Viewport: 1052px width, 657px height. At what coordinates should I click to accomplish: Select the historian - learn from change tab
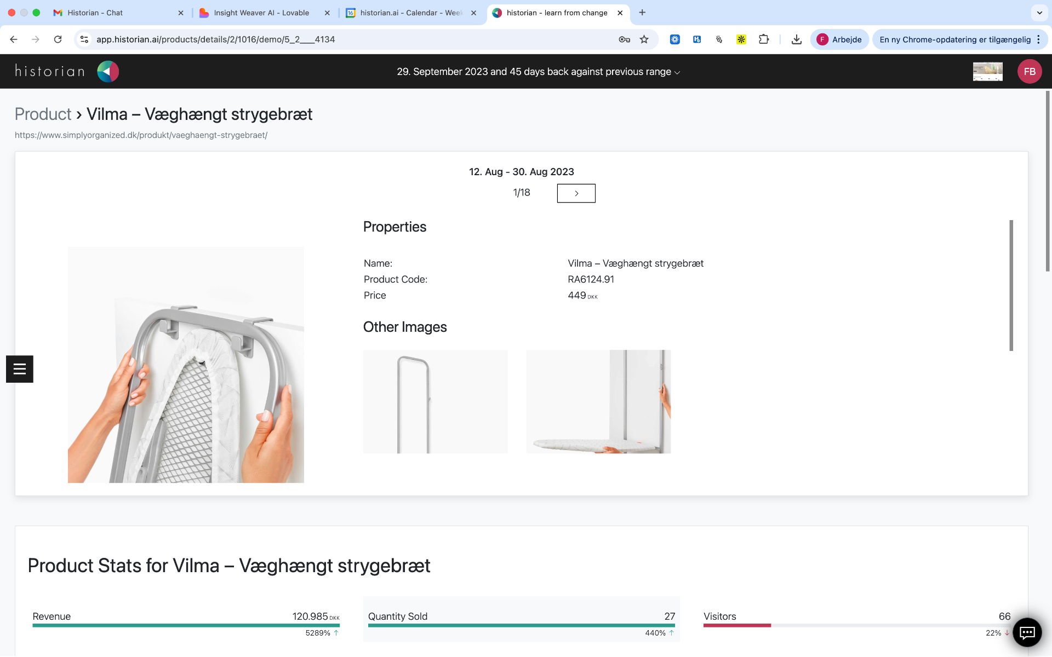click(558, 13)
